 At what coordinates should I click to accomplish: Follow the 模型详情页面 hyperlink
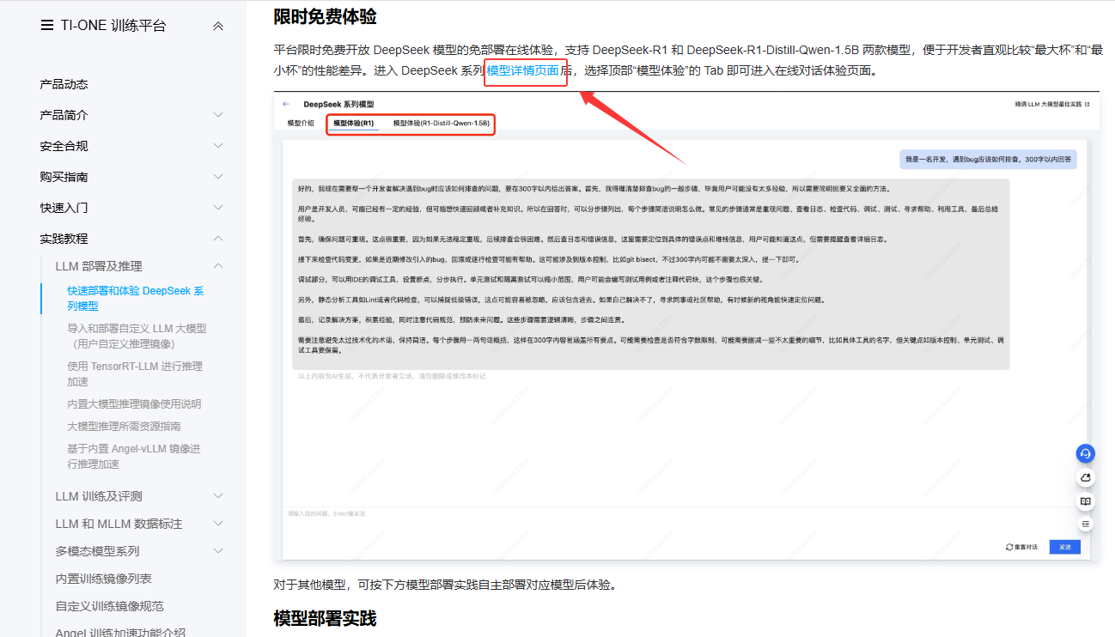coord(523,70)
